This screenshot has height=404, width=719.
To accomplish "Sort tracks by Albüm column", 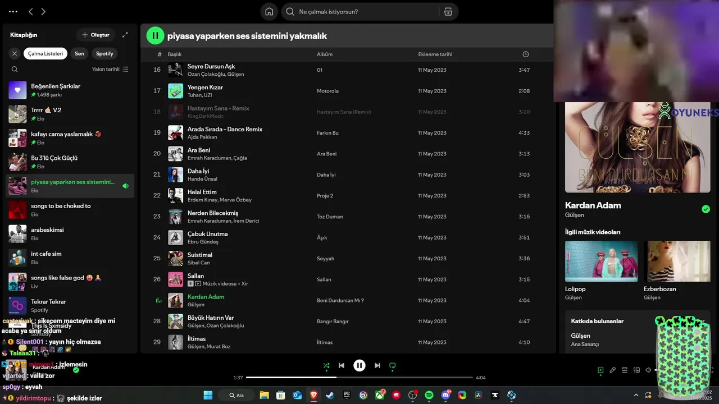I will point(325,54).
